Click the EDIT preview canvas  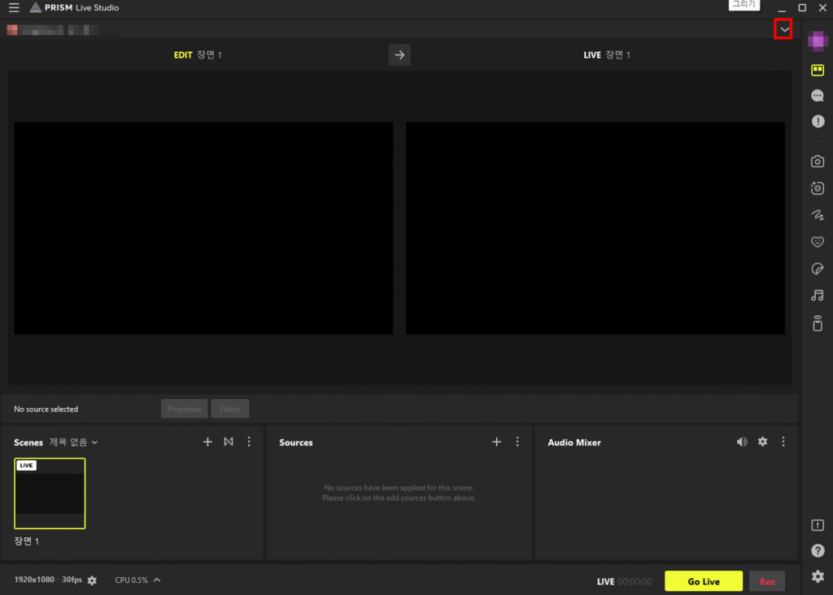pos(203,228)
